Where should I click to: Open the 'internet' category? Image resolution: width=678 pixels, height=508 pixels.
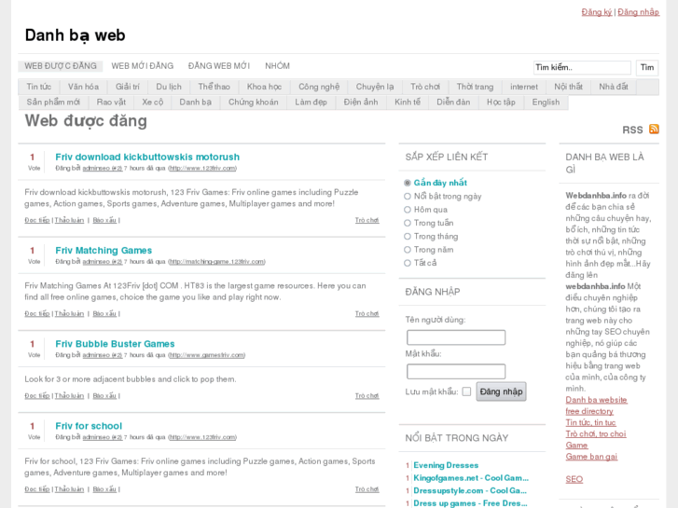click(523, 87)
